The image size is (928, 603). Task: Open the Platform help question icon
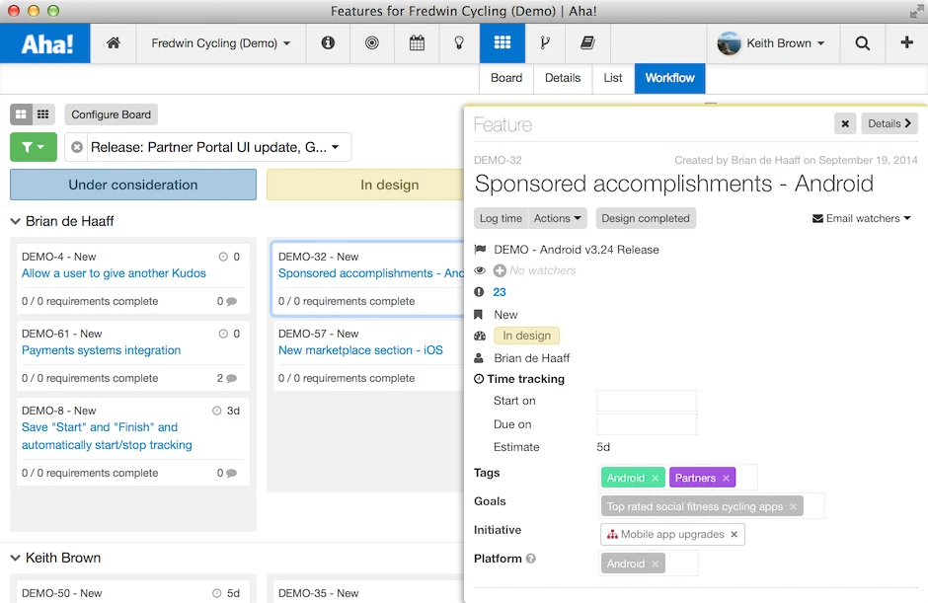[531, 558]
